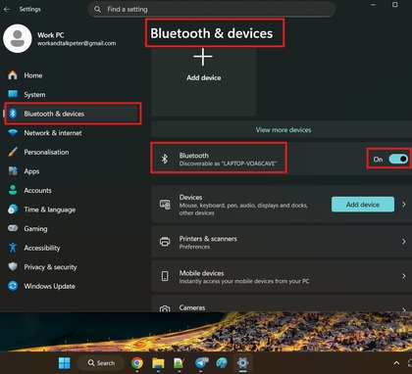Viewport: 412px width, 374px height.
Task: Click the Mobile devices phone icon
Action: click(x=165, y=276)
